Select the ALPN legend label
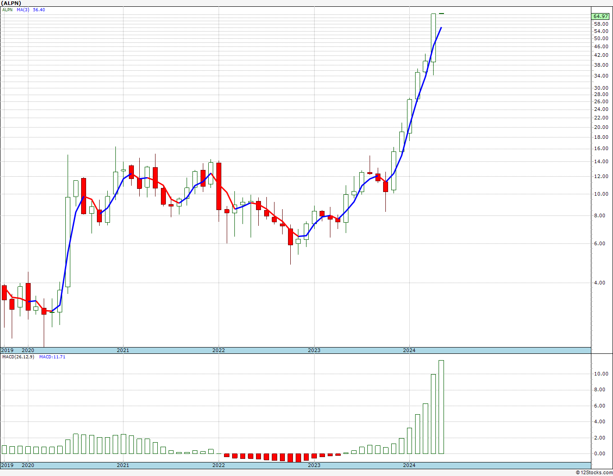Image resolution: width=613 pixels, height=476 pixels. [7, 9]
